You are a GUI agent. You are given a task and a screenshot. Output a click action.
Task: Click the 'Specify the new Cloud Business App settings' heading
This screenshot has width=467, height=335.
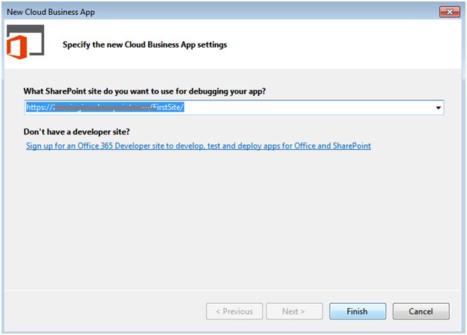(145, 45)
